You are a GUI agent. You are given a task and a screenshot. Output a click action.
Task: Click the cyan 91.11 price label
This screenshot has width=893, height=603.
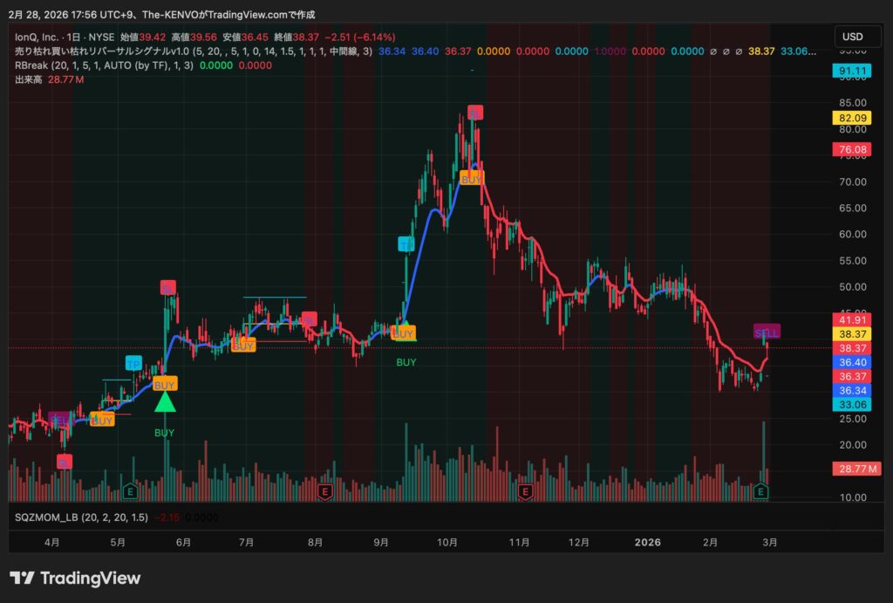[851, 71]
